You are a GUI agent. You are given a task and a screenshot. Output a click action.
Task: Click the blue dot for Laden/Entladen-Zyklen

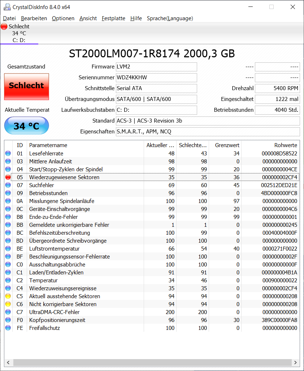pos(8,272)
